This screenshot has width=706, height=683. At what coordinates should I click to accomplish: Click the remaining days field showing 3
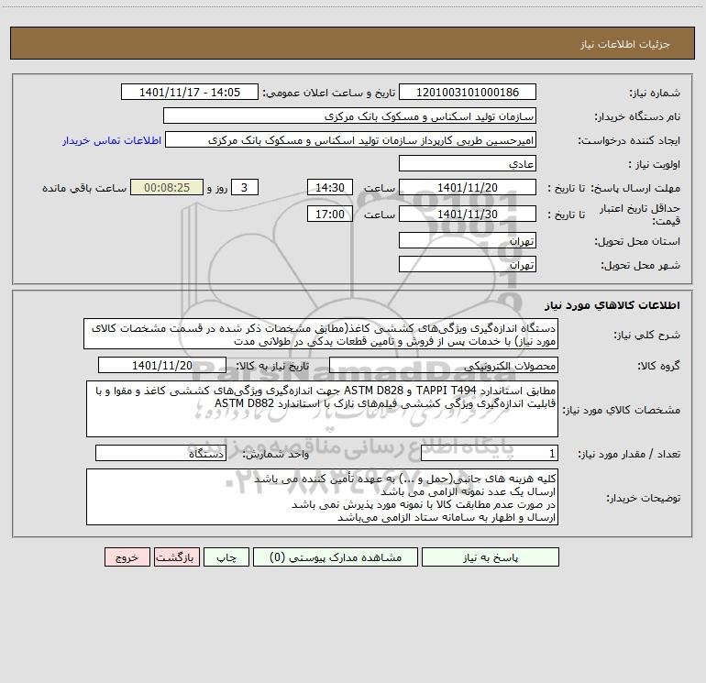[245, 187]
